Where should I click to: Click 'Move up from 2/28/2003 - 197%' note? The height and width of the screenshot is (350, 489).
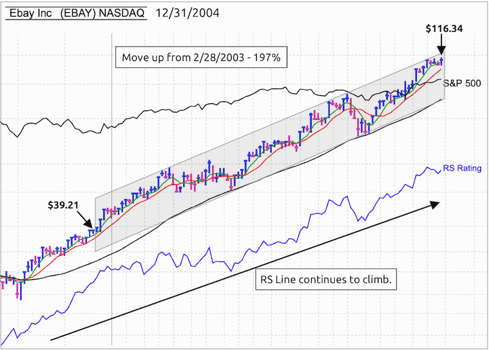(201, 57)
